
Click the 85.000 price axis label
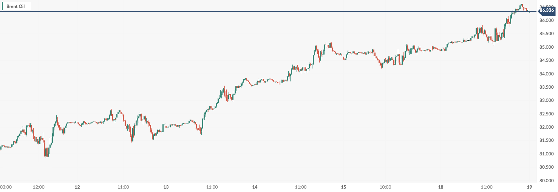point(546,47)
